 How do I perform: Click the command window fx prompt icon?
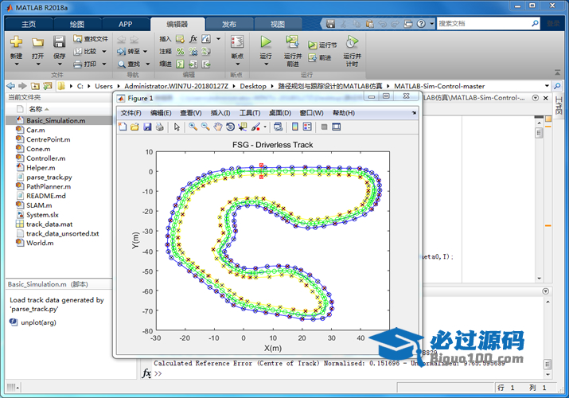pyautogui.click(x=146, y=373)
